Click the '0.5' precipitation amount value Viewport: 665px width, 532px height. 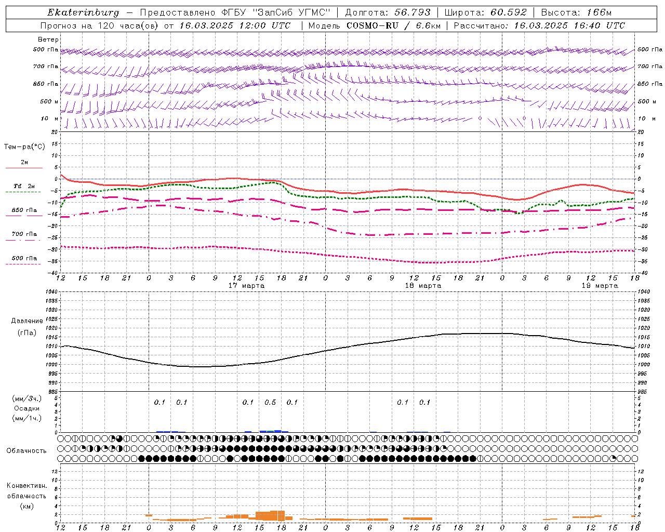(270, 403)
